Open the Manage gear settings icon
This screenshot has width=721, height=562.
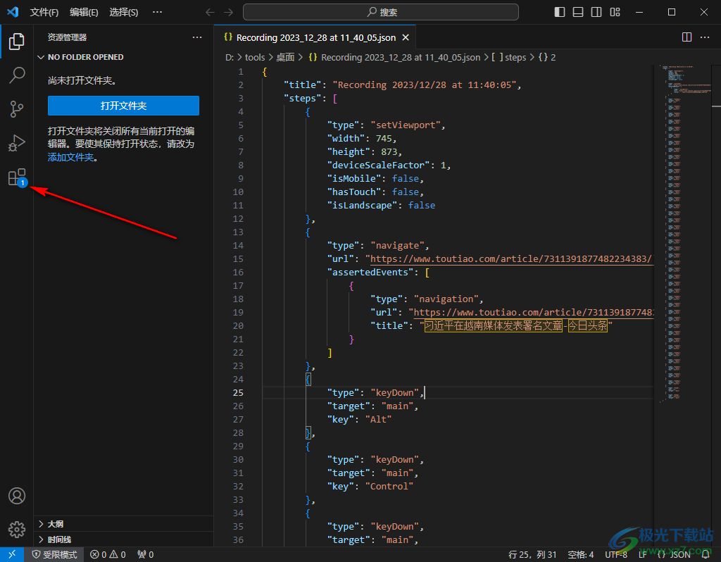[17, 529]
